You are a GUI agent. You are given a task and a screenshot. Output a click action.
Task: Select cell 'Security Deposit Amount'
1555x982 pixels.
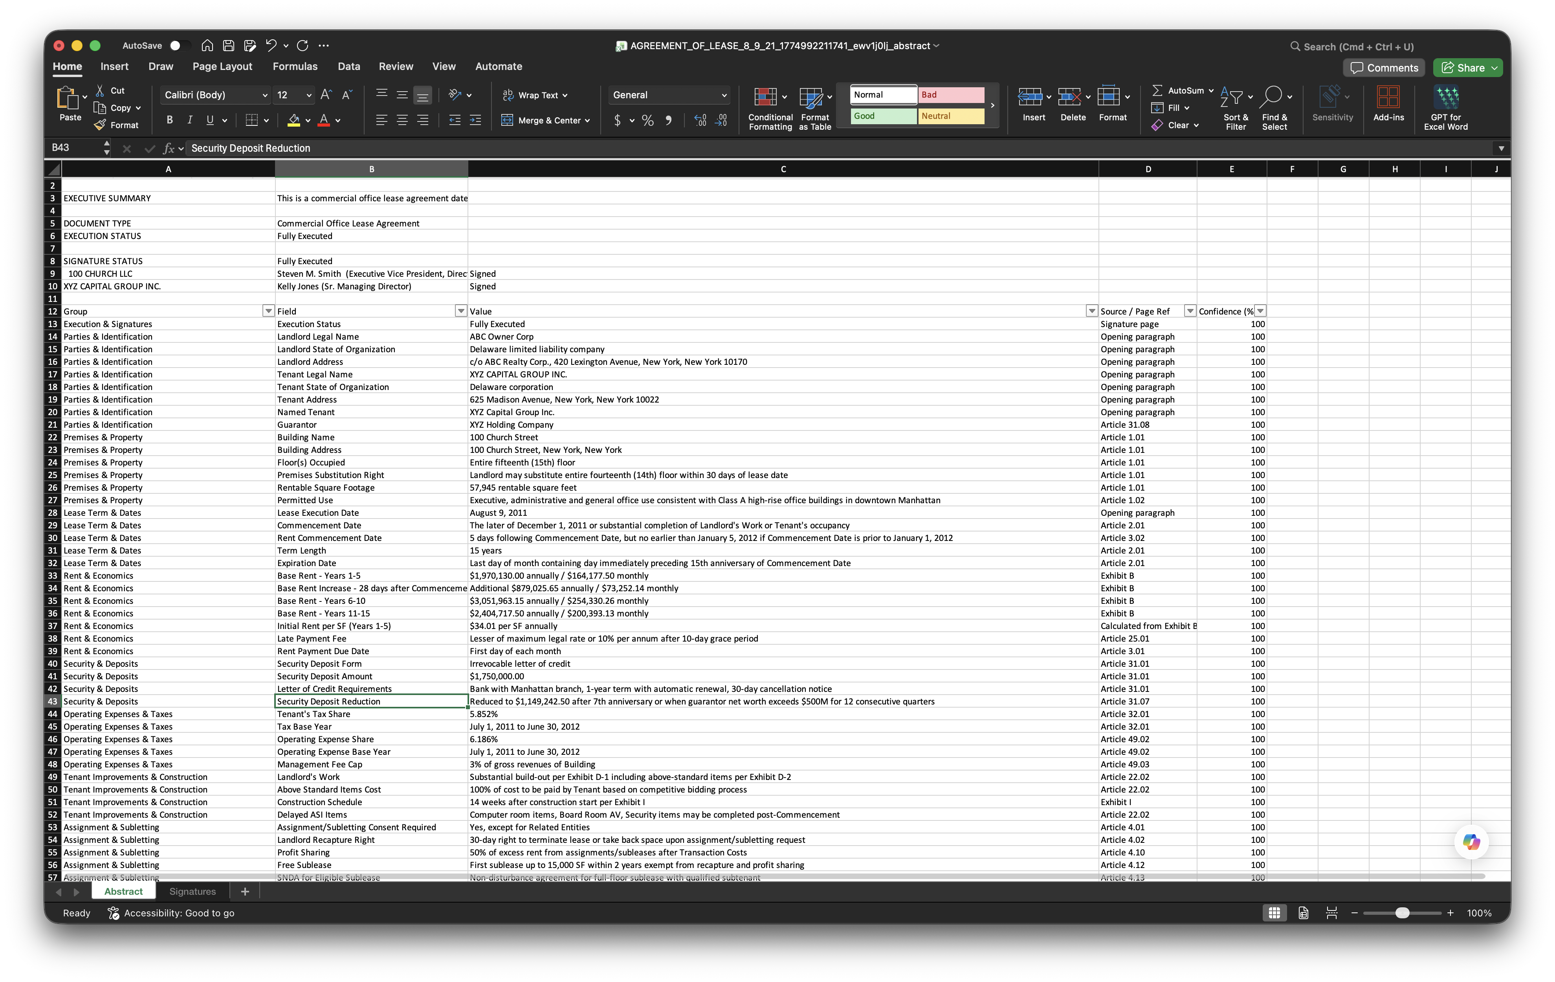tap(371, 677)
